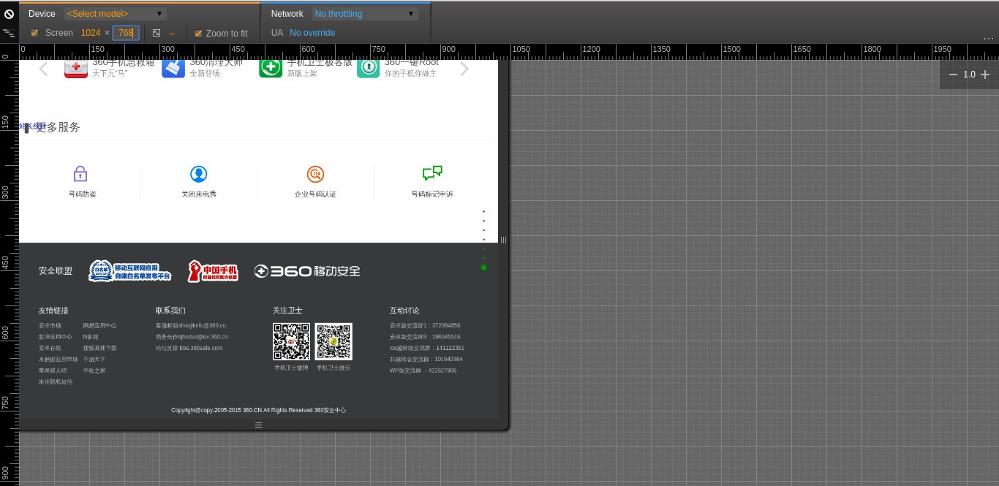Open the N多网 footer link
This screenshot has width=999, height=486.
pyautogui.click(x=91, y=337)
